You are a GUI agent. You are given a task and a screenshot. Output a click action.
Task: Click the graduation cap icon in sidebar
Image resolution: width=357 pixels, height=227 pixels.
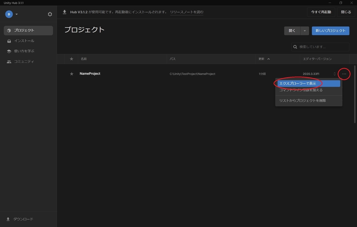coord(9,51)
